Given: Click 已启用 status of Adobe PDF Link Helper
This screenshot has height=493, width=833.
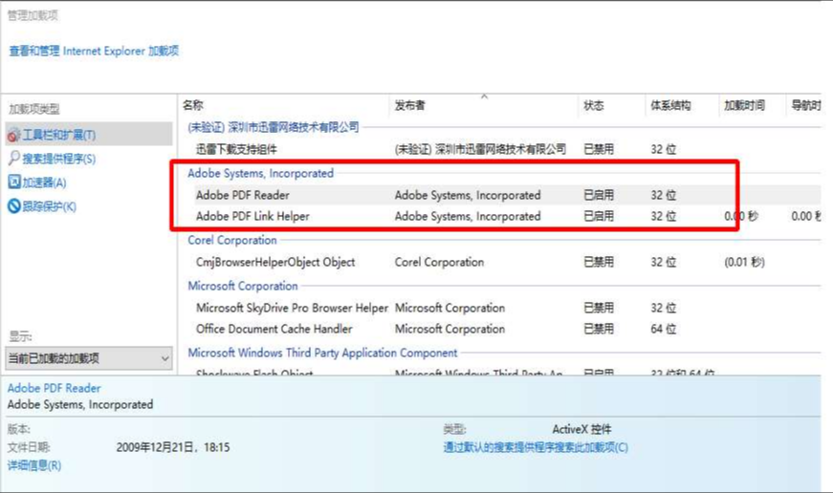Looking at the screenshot, I should 599,216.
